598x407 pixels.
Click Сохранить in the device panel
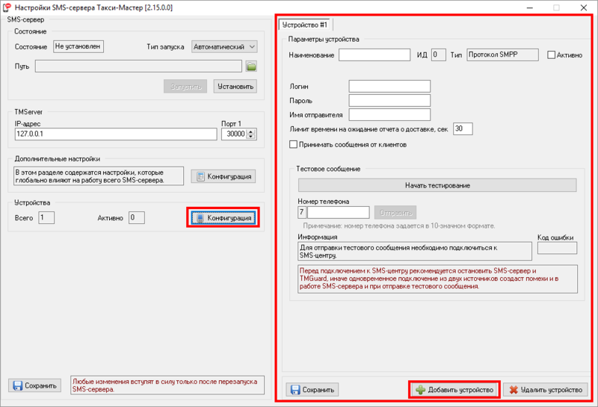312,390
